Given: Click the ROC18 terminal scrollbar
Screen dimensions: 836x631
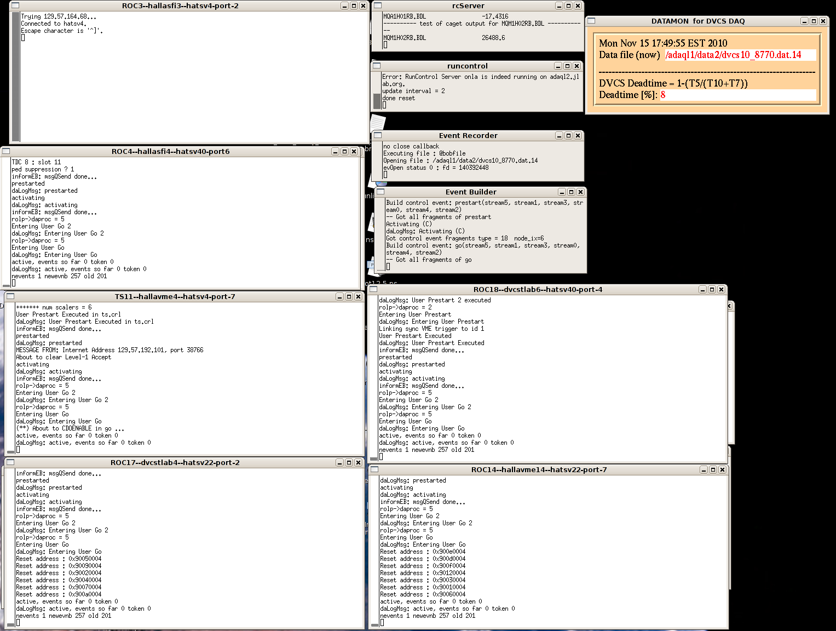Looking at the screenshot, I should pyautogui.click(x=374, y=378).
